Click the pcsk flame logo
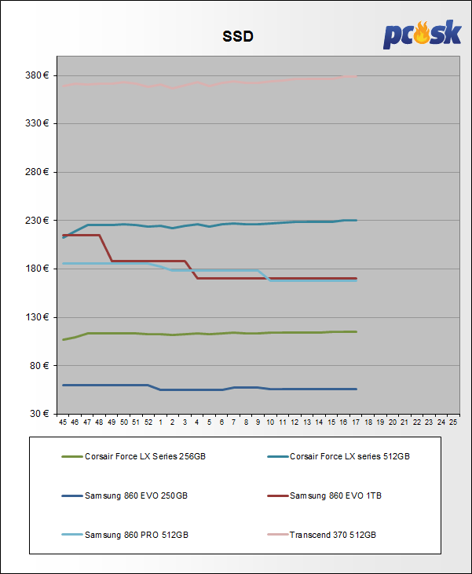The image size is (472, 574). pyautogui.click(x=422, y=35)
